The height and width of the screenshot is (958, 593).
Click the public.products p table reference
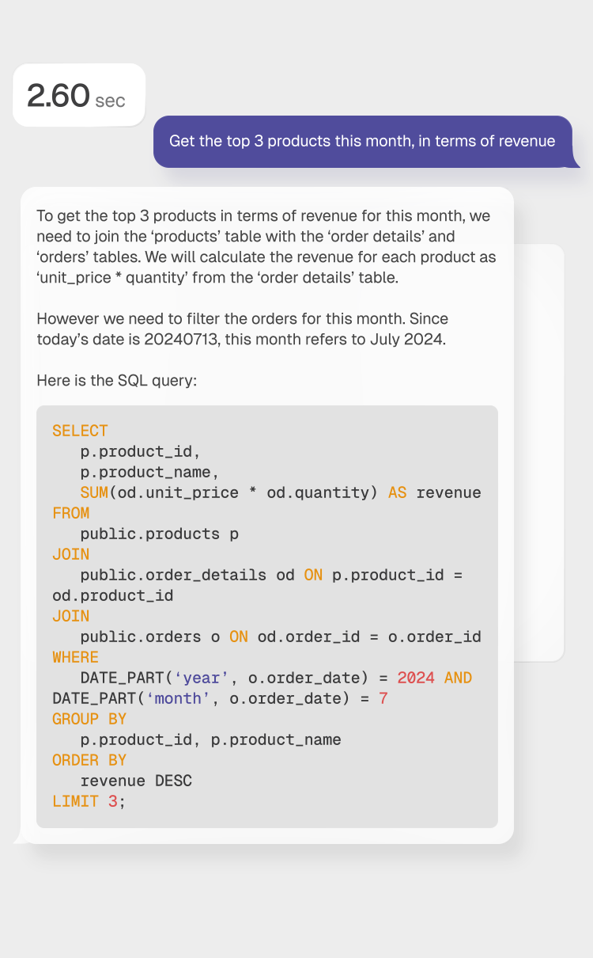[159, 534]
